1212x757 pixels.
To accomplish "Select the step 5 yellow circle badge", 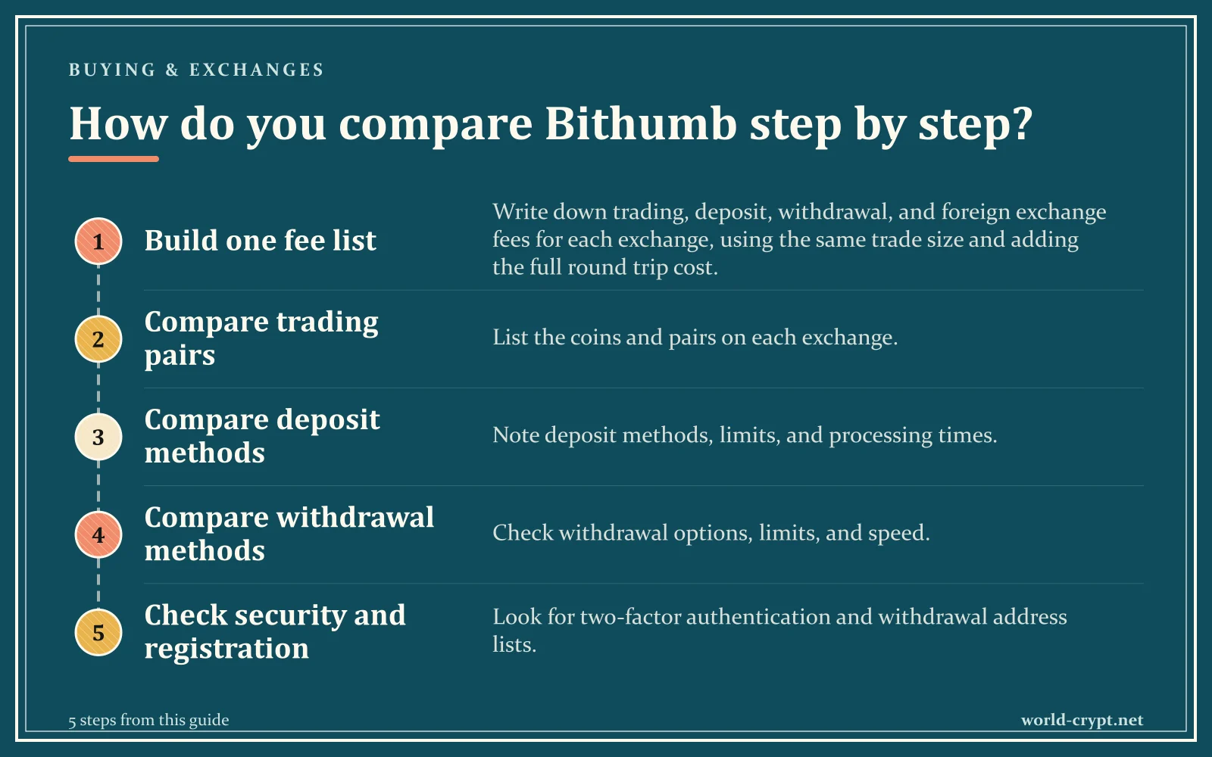I will coord(98,632).
